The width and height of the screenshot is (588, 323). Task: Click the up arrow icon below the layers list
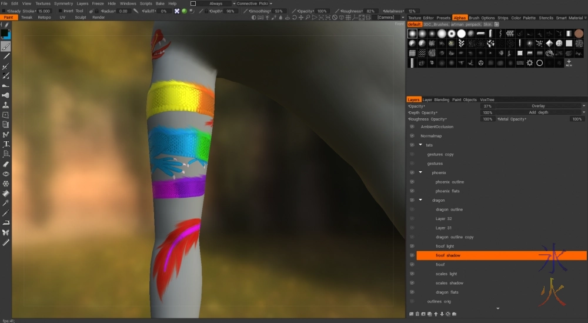coord(435,314)
